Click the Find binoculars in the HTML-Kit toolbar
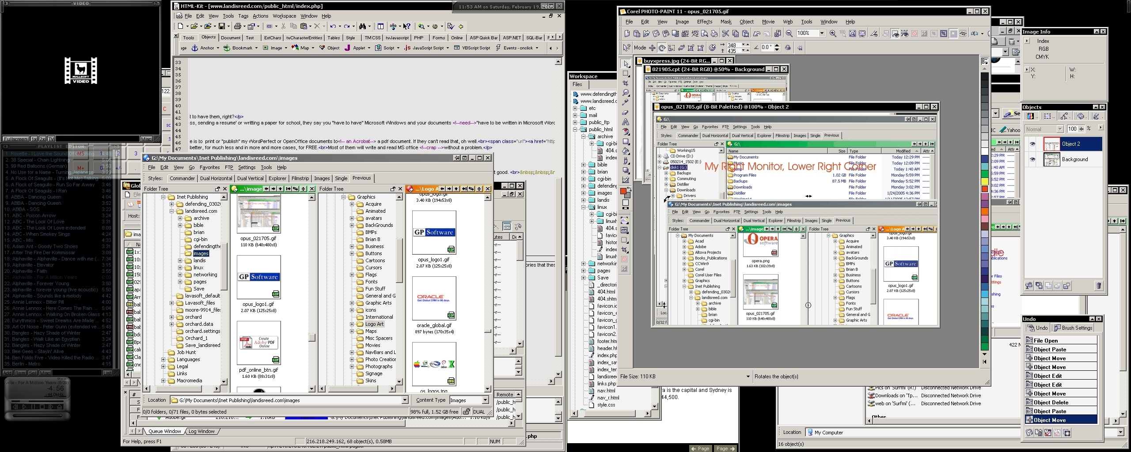The image size is (1131, 452). click(362, 26)
